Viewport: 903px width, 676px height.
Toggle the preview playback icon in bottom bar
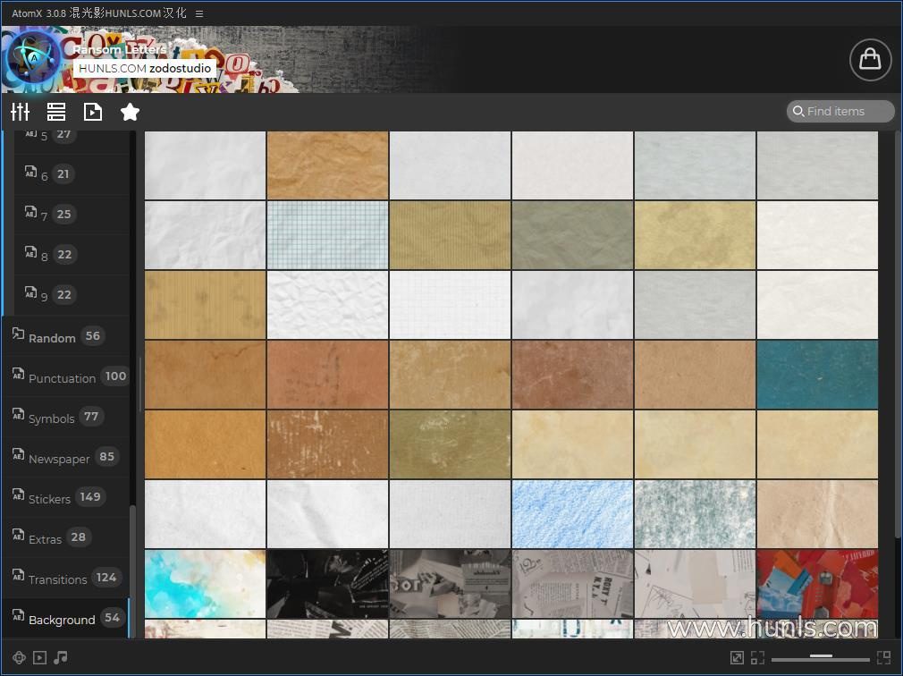pyautogui.click(x=39, y=657)
